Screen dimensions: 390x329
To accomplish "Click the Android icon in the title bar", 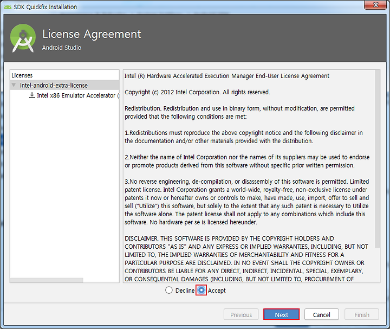I will coord(8,7).
